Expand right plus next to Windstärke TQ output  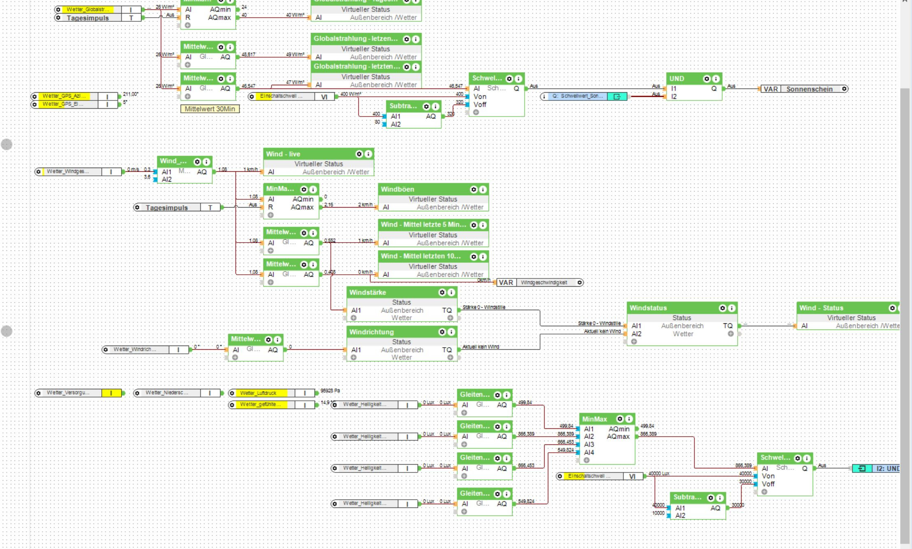coord(450,318)
